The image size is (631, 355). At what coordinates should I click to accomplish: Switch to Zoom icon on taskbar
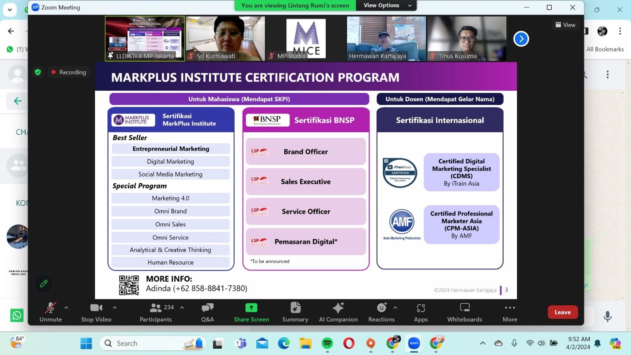coord(414,344)
